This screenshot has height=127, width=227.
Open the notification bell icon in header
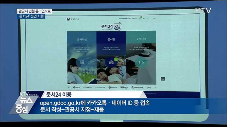(x=140, y=18)
